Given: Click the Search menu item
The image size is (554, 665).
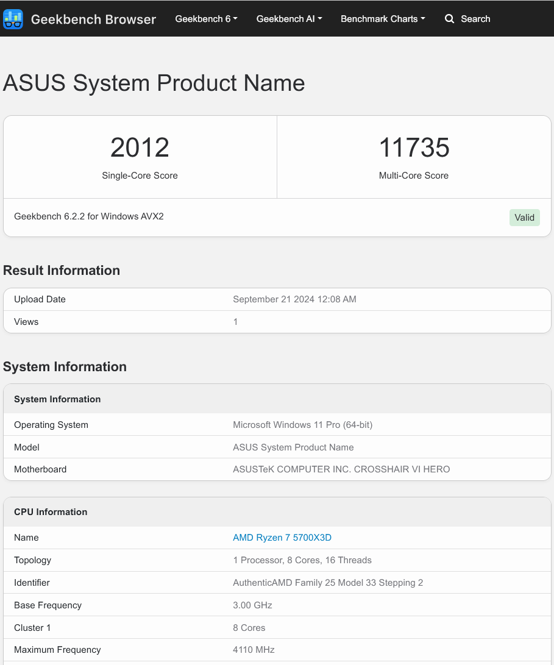Looking at the screenshot, I should coord(467,19).
